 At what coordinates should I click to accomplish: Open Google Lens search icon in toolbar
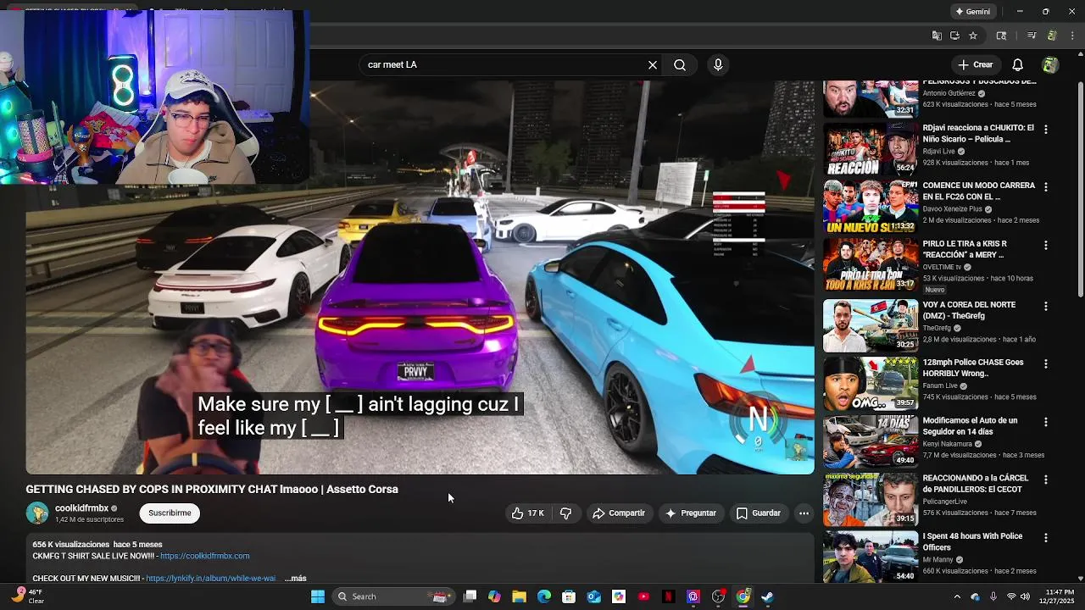pyautogui.click(x=1001, y=36)
